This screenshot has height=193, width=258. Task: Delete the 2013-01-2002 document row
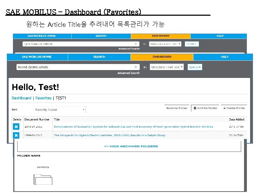click(16, 127)
